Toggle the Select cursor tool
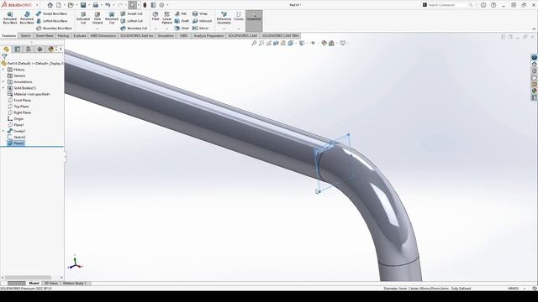Screen dimensions: 538x302 coord(133,5)
